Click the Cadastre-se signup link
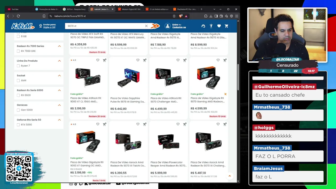Image resolution: width=336 pixels, height=189 pixels. pos(179,27)
